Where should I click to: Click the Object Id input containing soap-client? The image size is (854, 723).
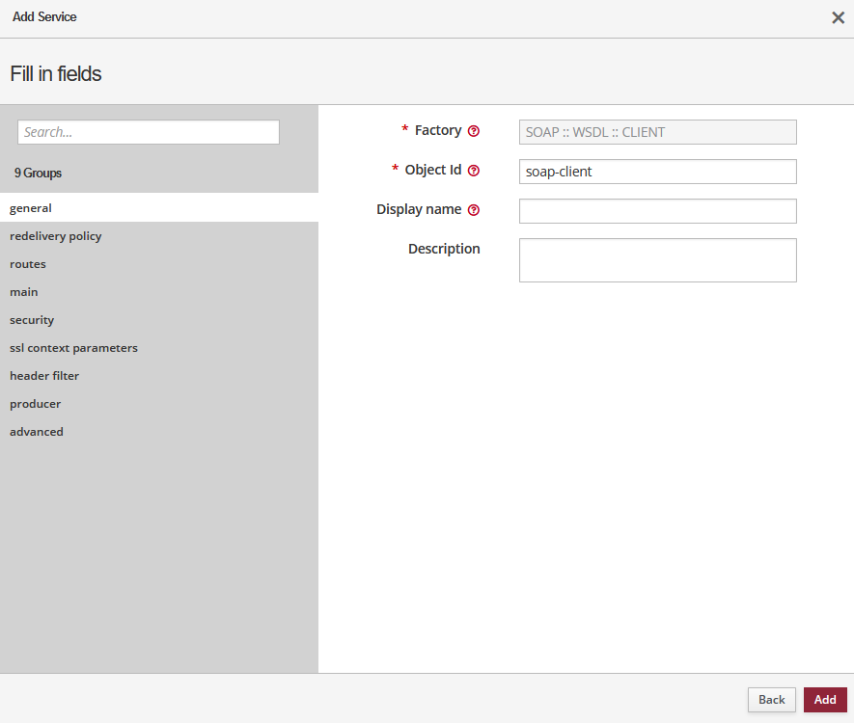[657, 172]
